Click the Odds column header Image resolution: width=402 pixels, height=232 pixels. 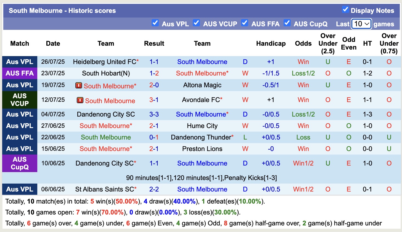pyautogui.click(x=303, y=43)
